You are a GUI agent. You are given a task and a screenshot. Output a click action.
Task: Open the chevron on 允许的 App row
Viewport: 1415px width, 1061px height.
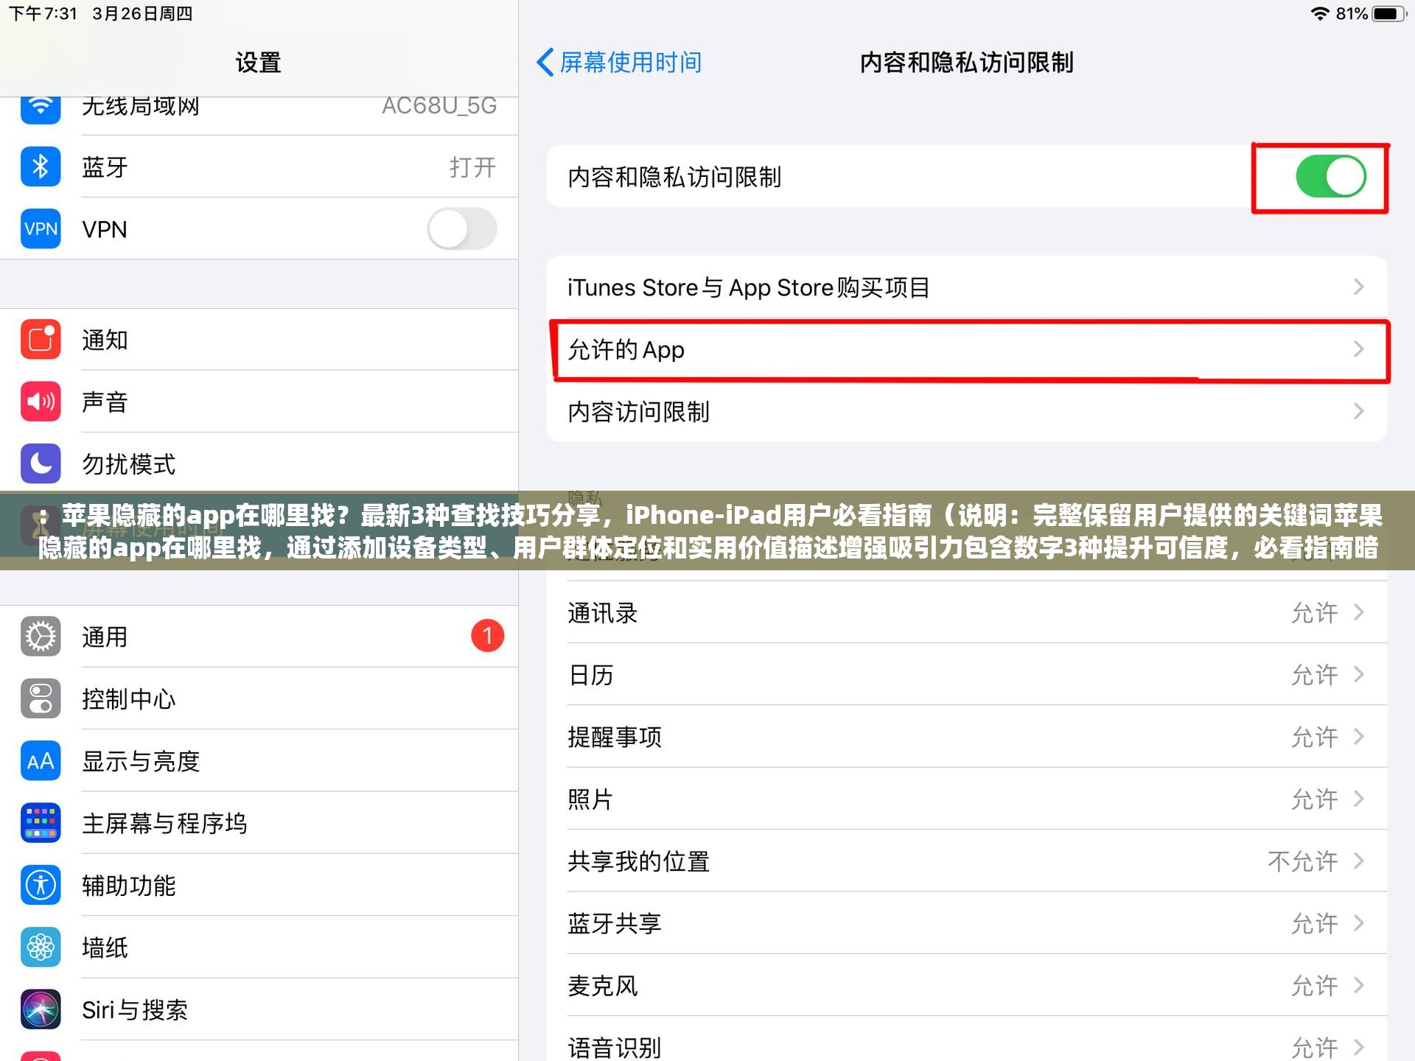point(1359,349)
